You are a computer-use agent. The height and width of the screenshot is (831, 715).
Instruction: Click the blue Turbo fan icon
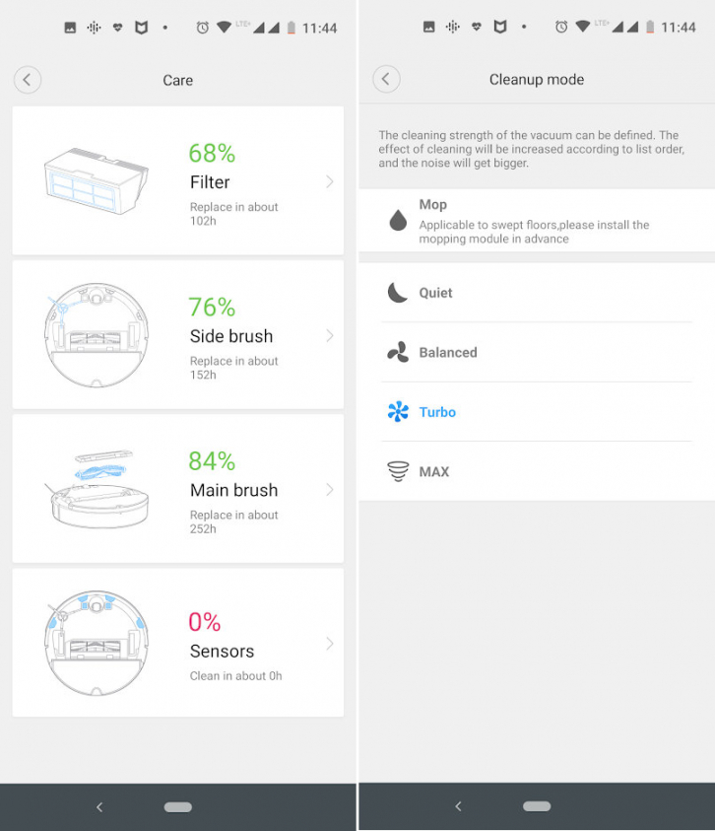[x=398, y=412]
